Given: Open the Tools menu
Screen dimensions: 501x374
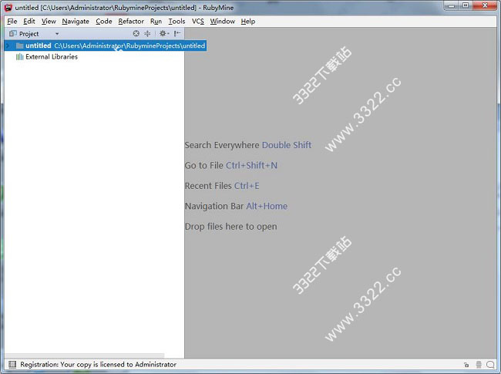Looking at the screenshot, I should pyautogui.click(x=177, y=22).
